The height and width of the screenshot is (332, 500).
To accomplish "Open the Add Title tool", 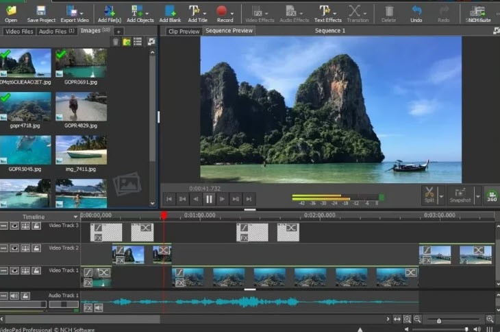I will click(x=197, y=14).
